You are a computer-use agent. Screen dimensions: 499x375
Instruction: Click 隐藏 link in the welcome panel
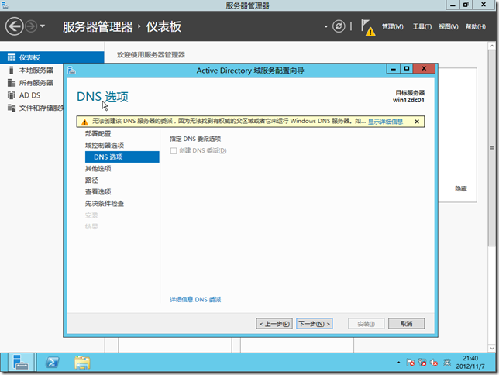[x=461, y=189]
